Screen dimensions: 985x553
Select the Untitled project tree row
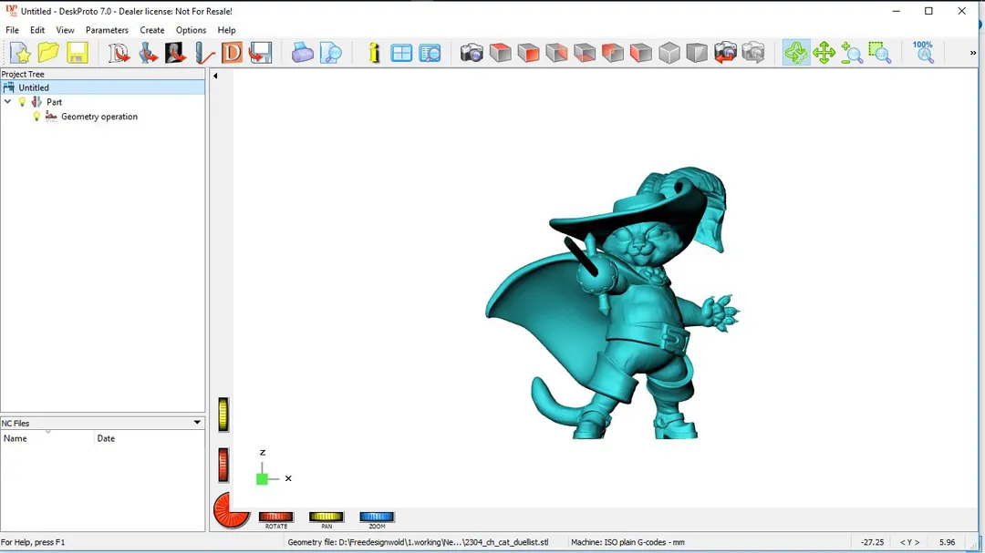(102, 87)
